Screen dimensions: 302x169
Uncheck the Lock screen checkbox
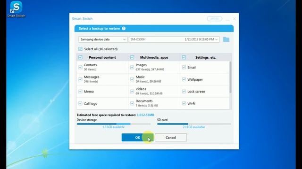point(184,92)
